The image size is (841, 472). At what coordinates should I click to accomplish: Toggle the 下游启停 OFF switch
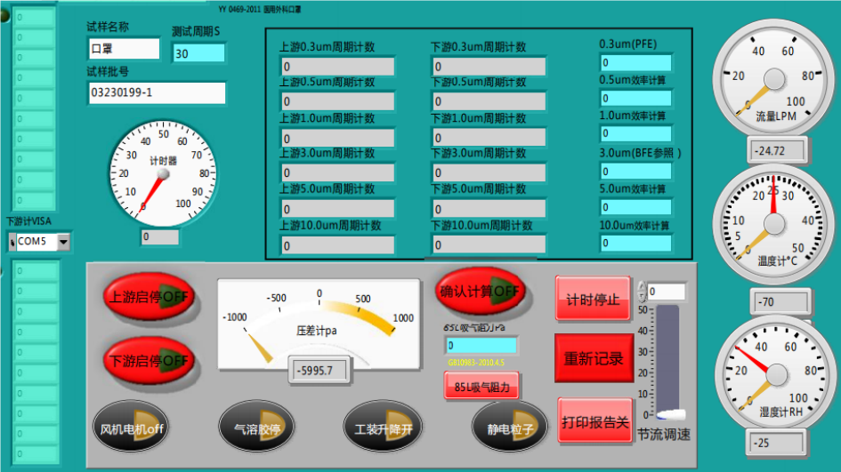tap(149, 361)
